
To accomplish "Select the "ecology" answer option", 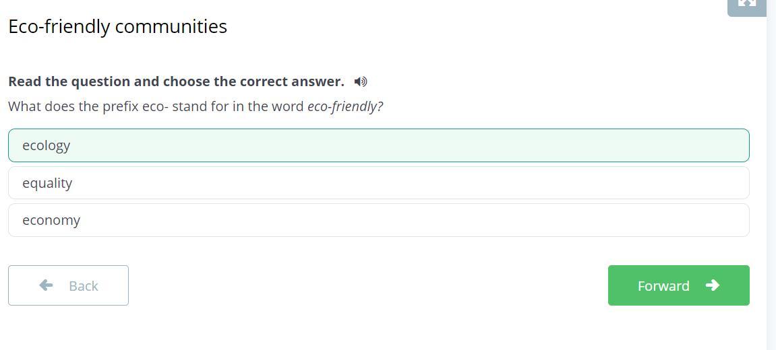I will [x=379, y=145].
